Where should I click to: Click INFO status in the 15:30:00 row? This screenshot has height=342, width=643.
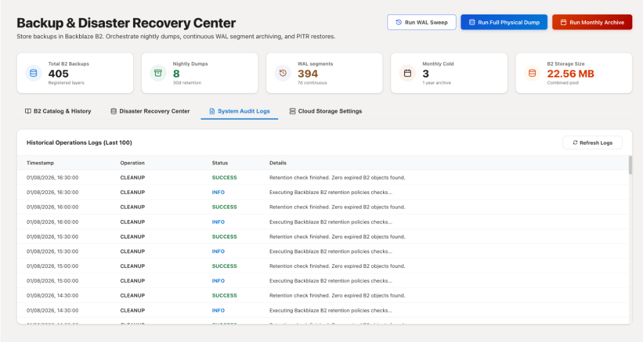218,252
